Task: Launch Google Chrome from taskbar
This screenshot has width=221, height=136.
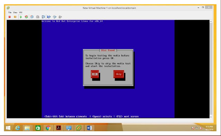Action: pyautogui.click(x=48, y=128)
